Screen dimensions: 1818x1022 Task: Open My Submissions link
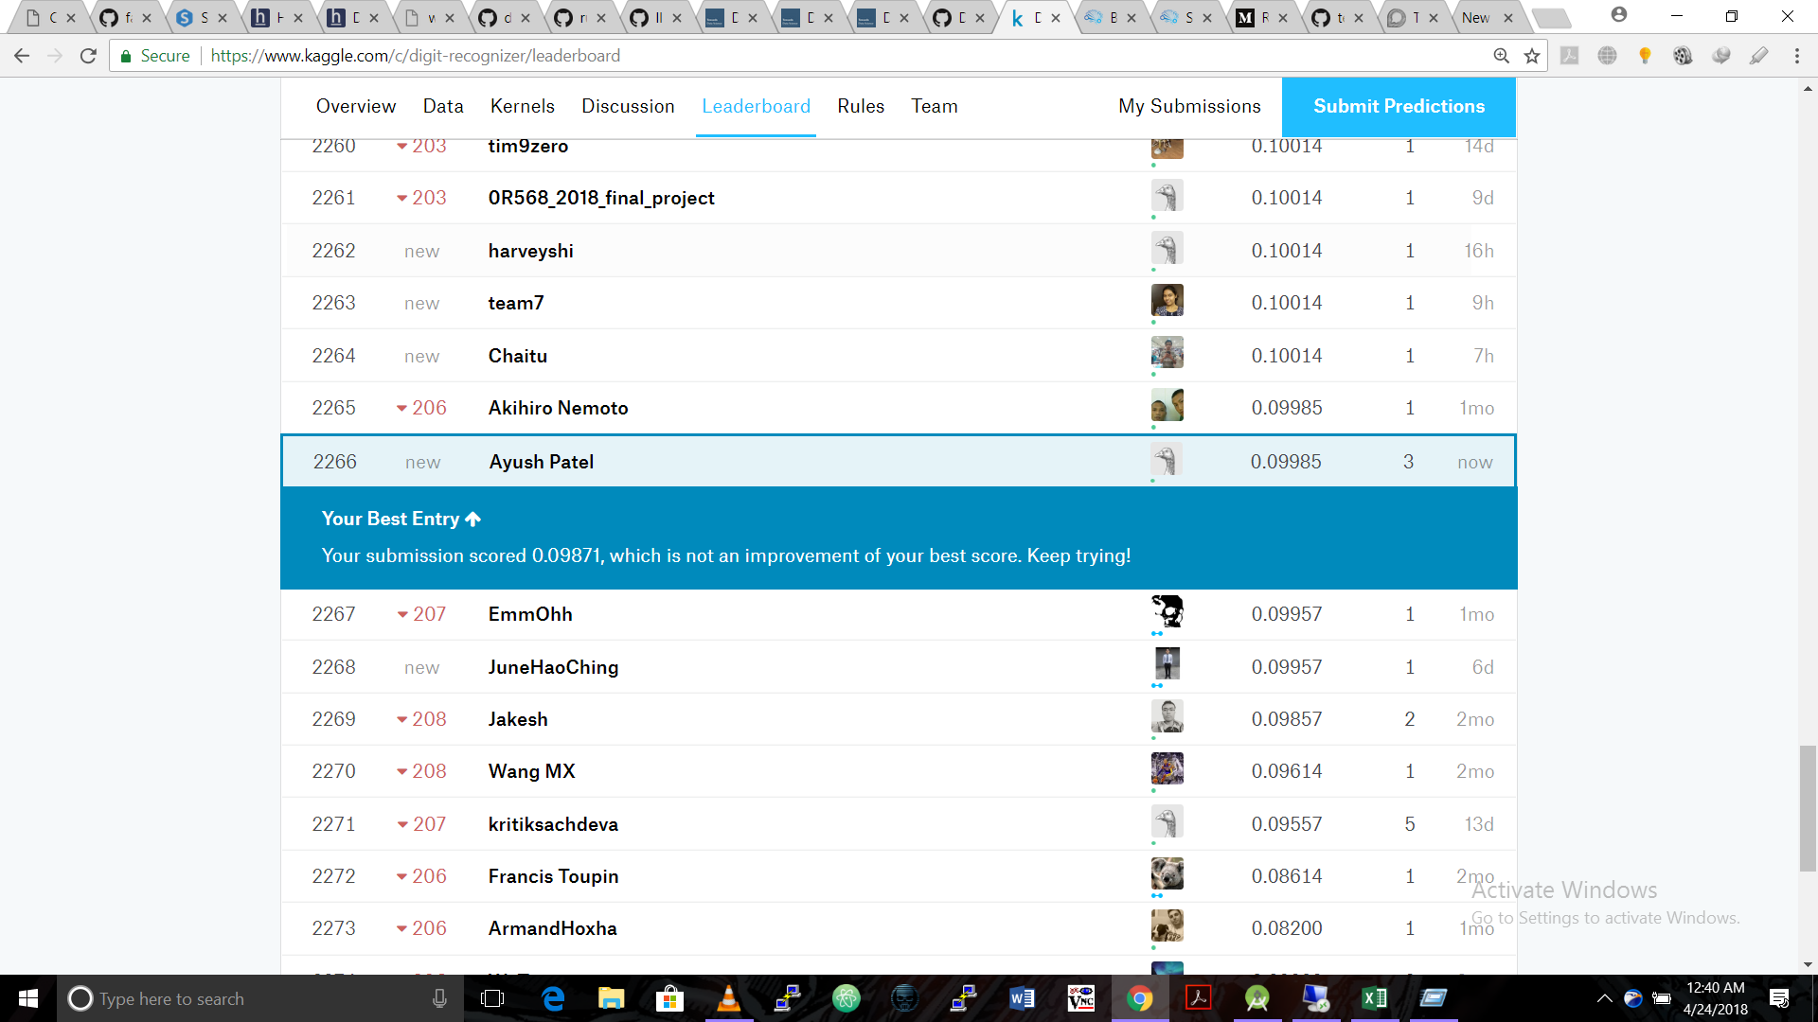click(x=1188, y=106)
